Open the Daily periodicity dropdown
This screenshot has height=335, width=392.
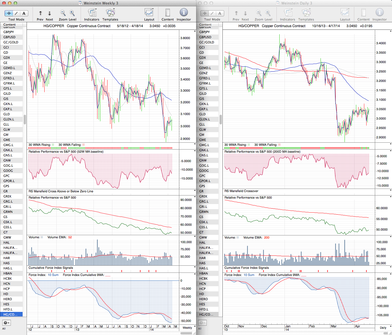[x=385, y=328]
